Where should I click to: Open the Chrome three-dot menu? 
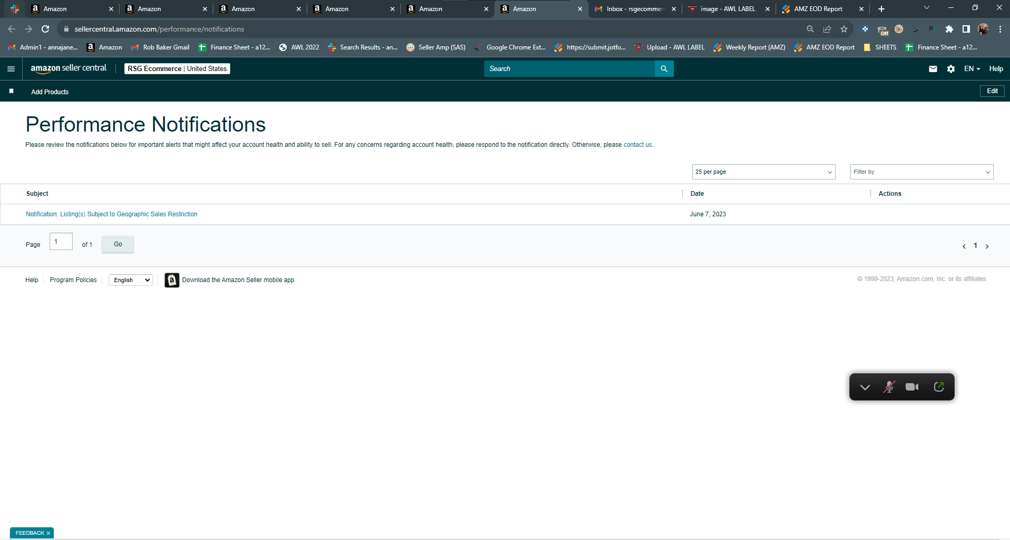(x=1000, y=29)
